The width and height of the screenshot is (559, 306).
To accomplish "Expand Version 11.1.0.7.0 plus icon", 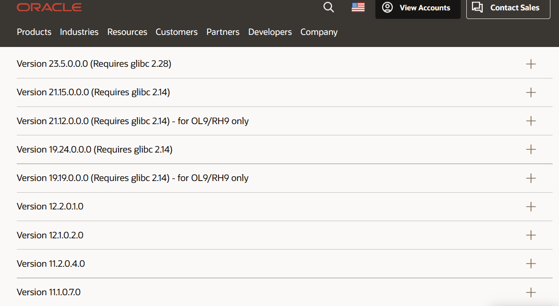I will (531, 292).
